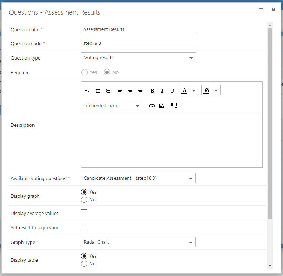Insert an image into description

coord(162,106)
